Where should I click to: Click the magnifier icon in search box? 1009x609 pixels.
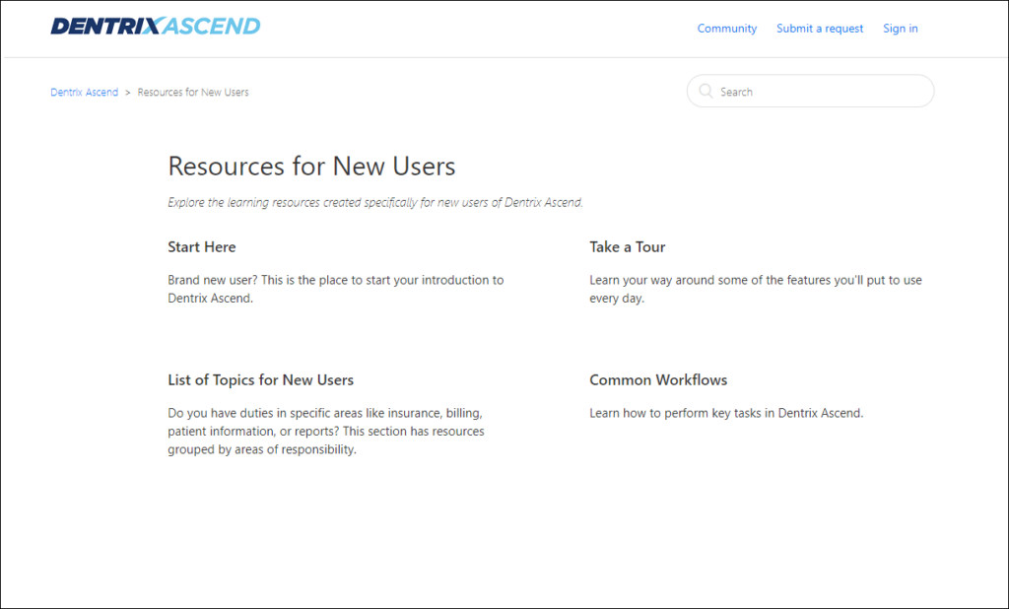(x=706, y=92)
